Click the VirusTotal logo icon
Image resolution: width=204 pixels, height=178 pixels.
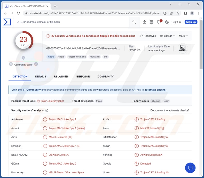[x=7, y=22]
